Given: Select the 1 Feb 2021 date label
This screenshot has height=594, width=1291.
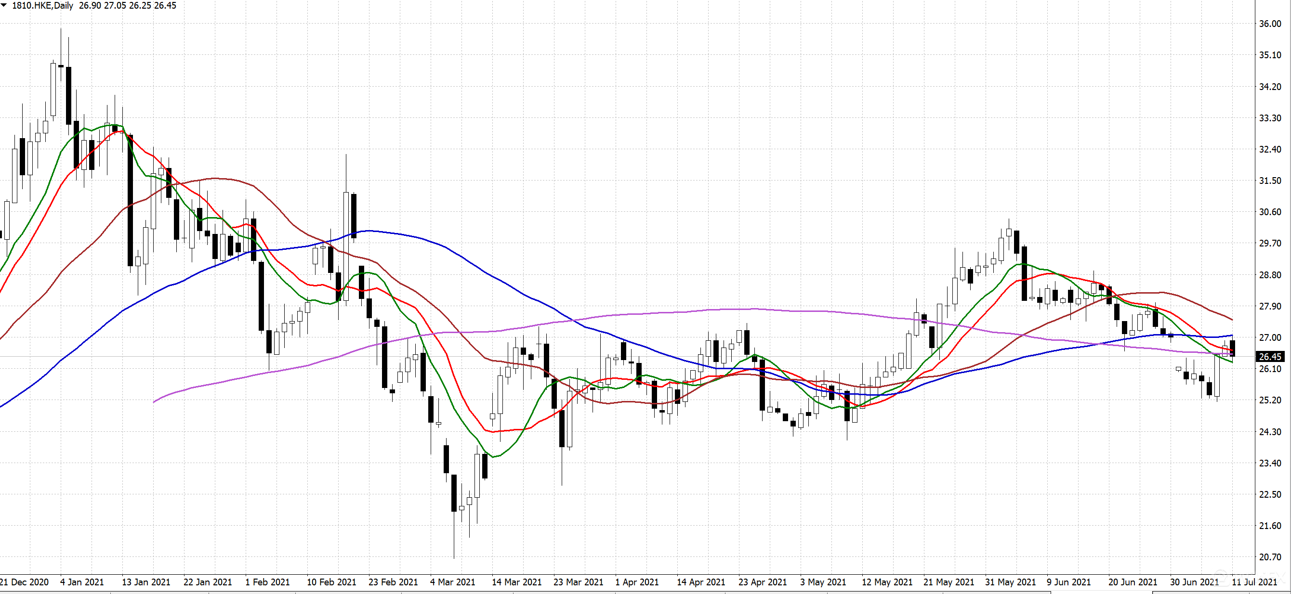Looking at the screenshot, I should coord(267,582).
